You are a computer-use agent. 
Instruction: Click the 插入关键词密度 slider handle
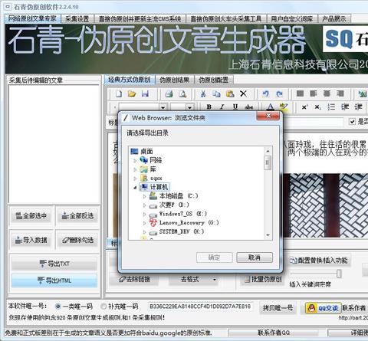pyautogui.click(x=339, y=274)
